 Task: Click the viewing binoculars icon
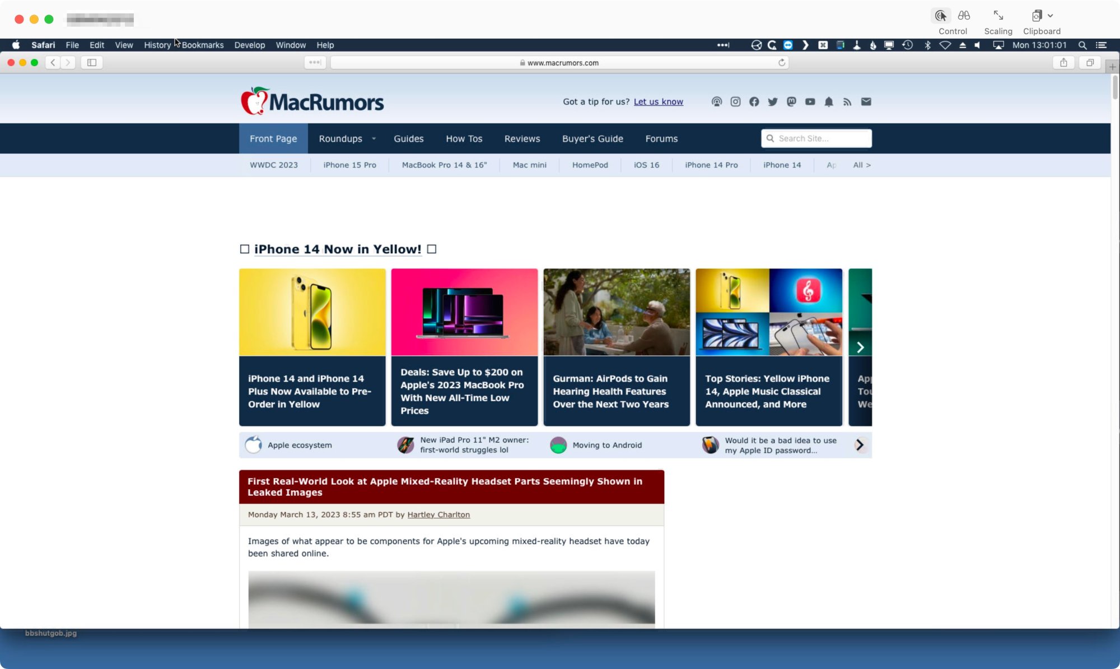tap(964, 16)
